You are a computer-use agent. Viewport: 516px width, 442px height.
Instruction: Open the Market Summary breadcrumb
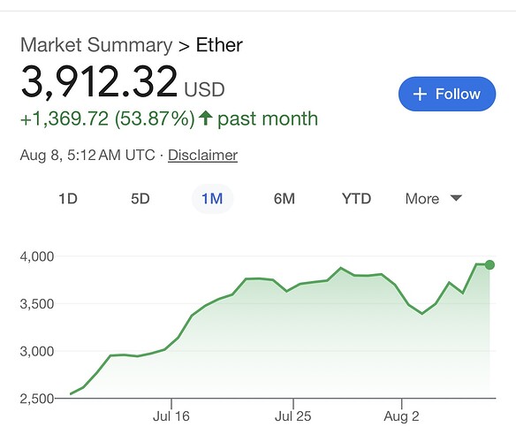[96, 45]
